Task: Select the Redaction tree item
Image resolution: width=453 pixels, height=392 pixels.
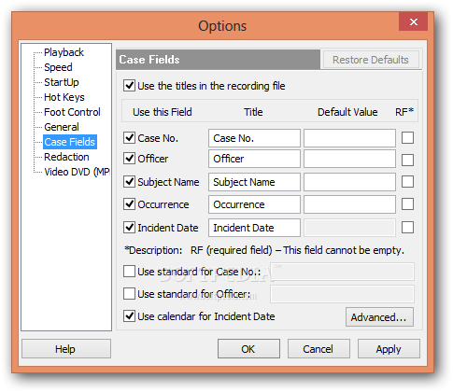Action: [x=66, y=157]
